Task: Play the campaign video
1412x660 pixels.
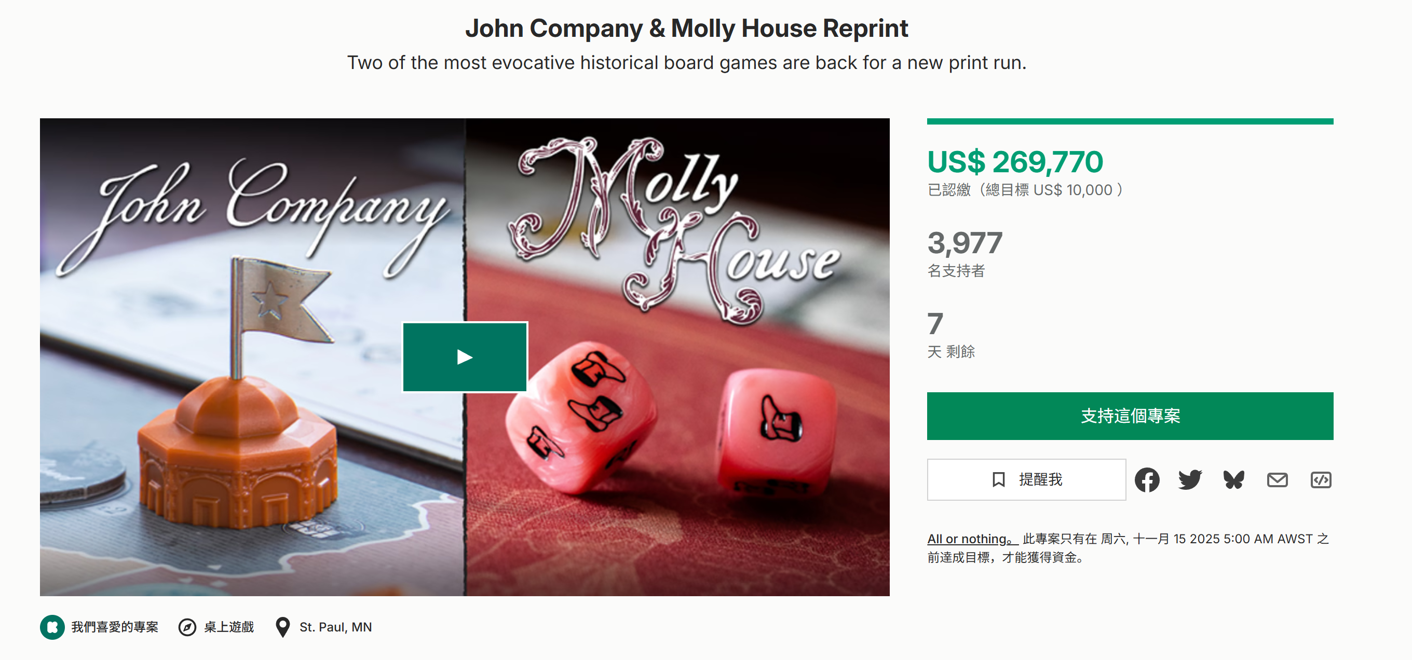Action: [x=465, y=357]
